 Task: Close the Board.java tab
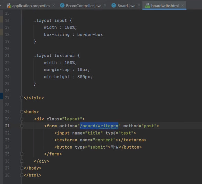139,6
